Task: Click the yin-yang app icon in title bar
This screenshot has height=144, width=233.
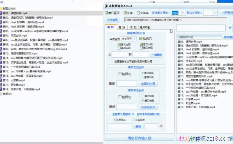Action: pyautogui.click(x=106, y=6)
